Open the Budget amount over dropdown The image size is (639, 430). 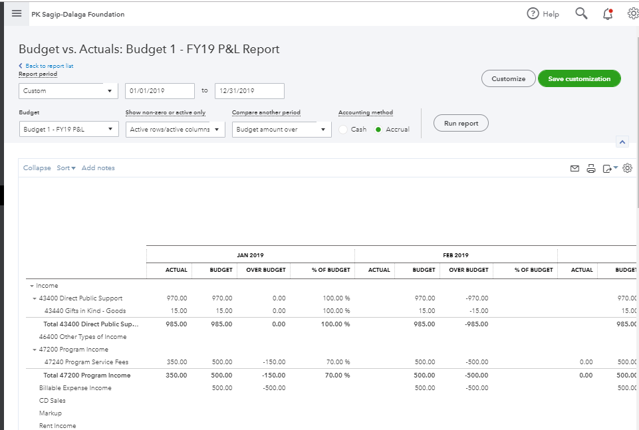281,130
